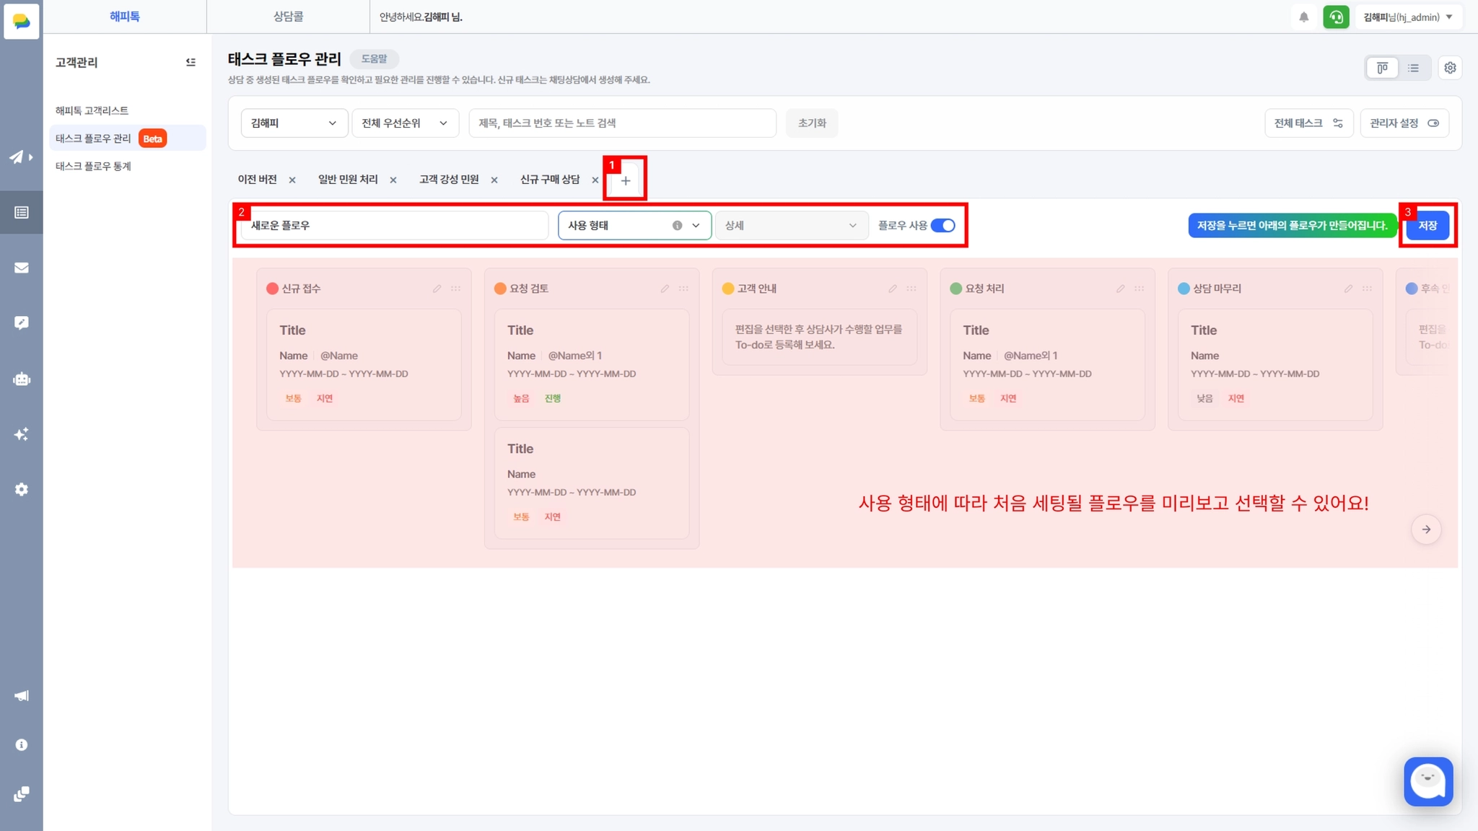Switch to list view icon
This screenshot has width=1478, height=831.
(1413, 68)
